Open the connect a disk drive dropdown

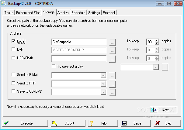click(x=156, y=67)
